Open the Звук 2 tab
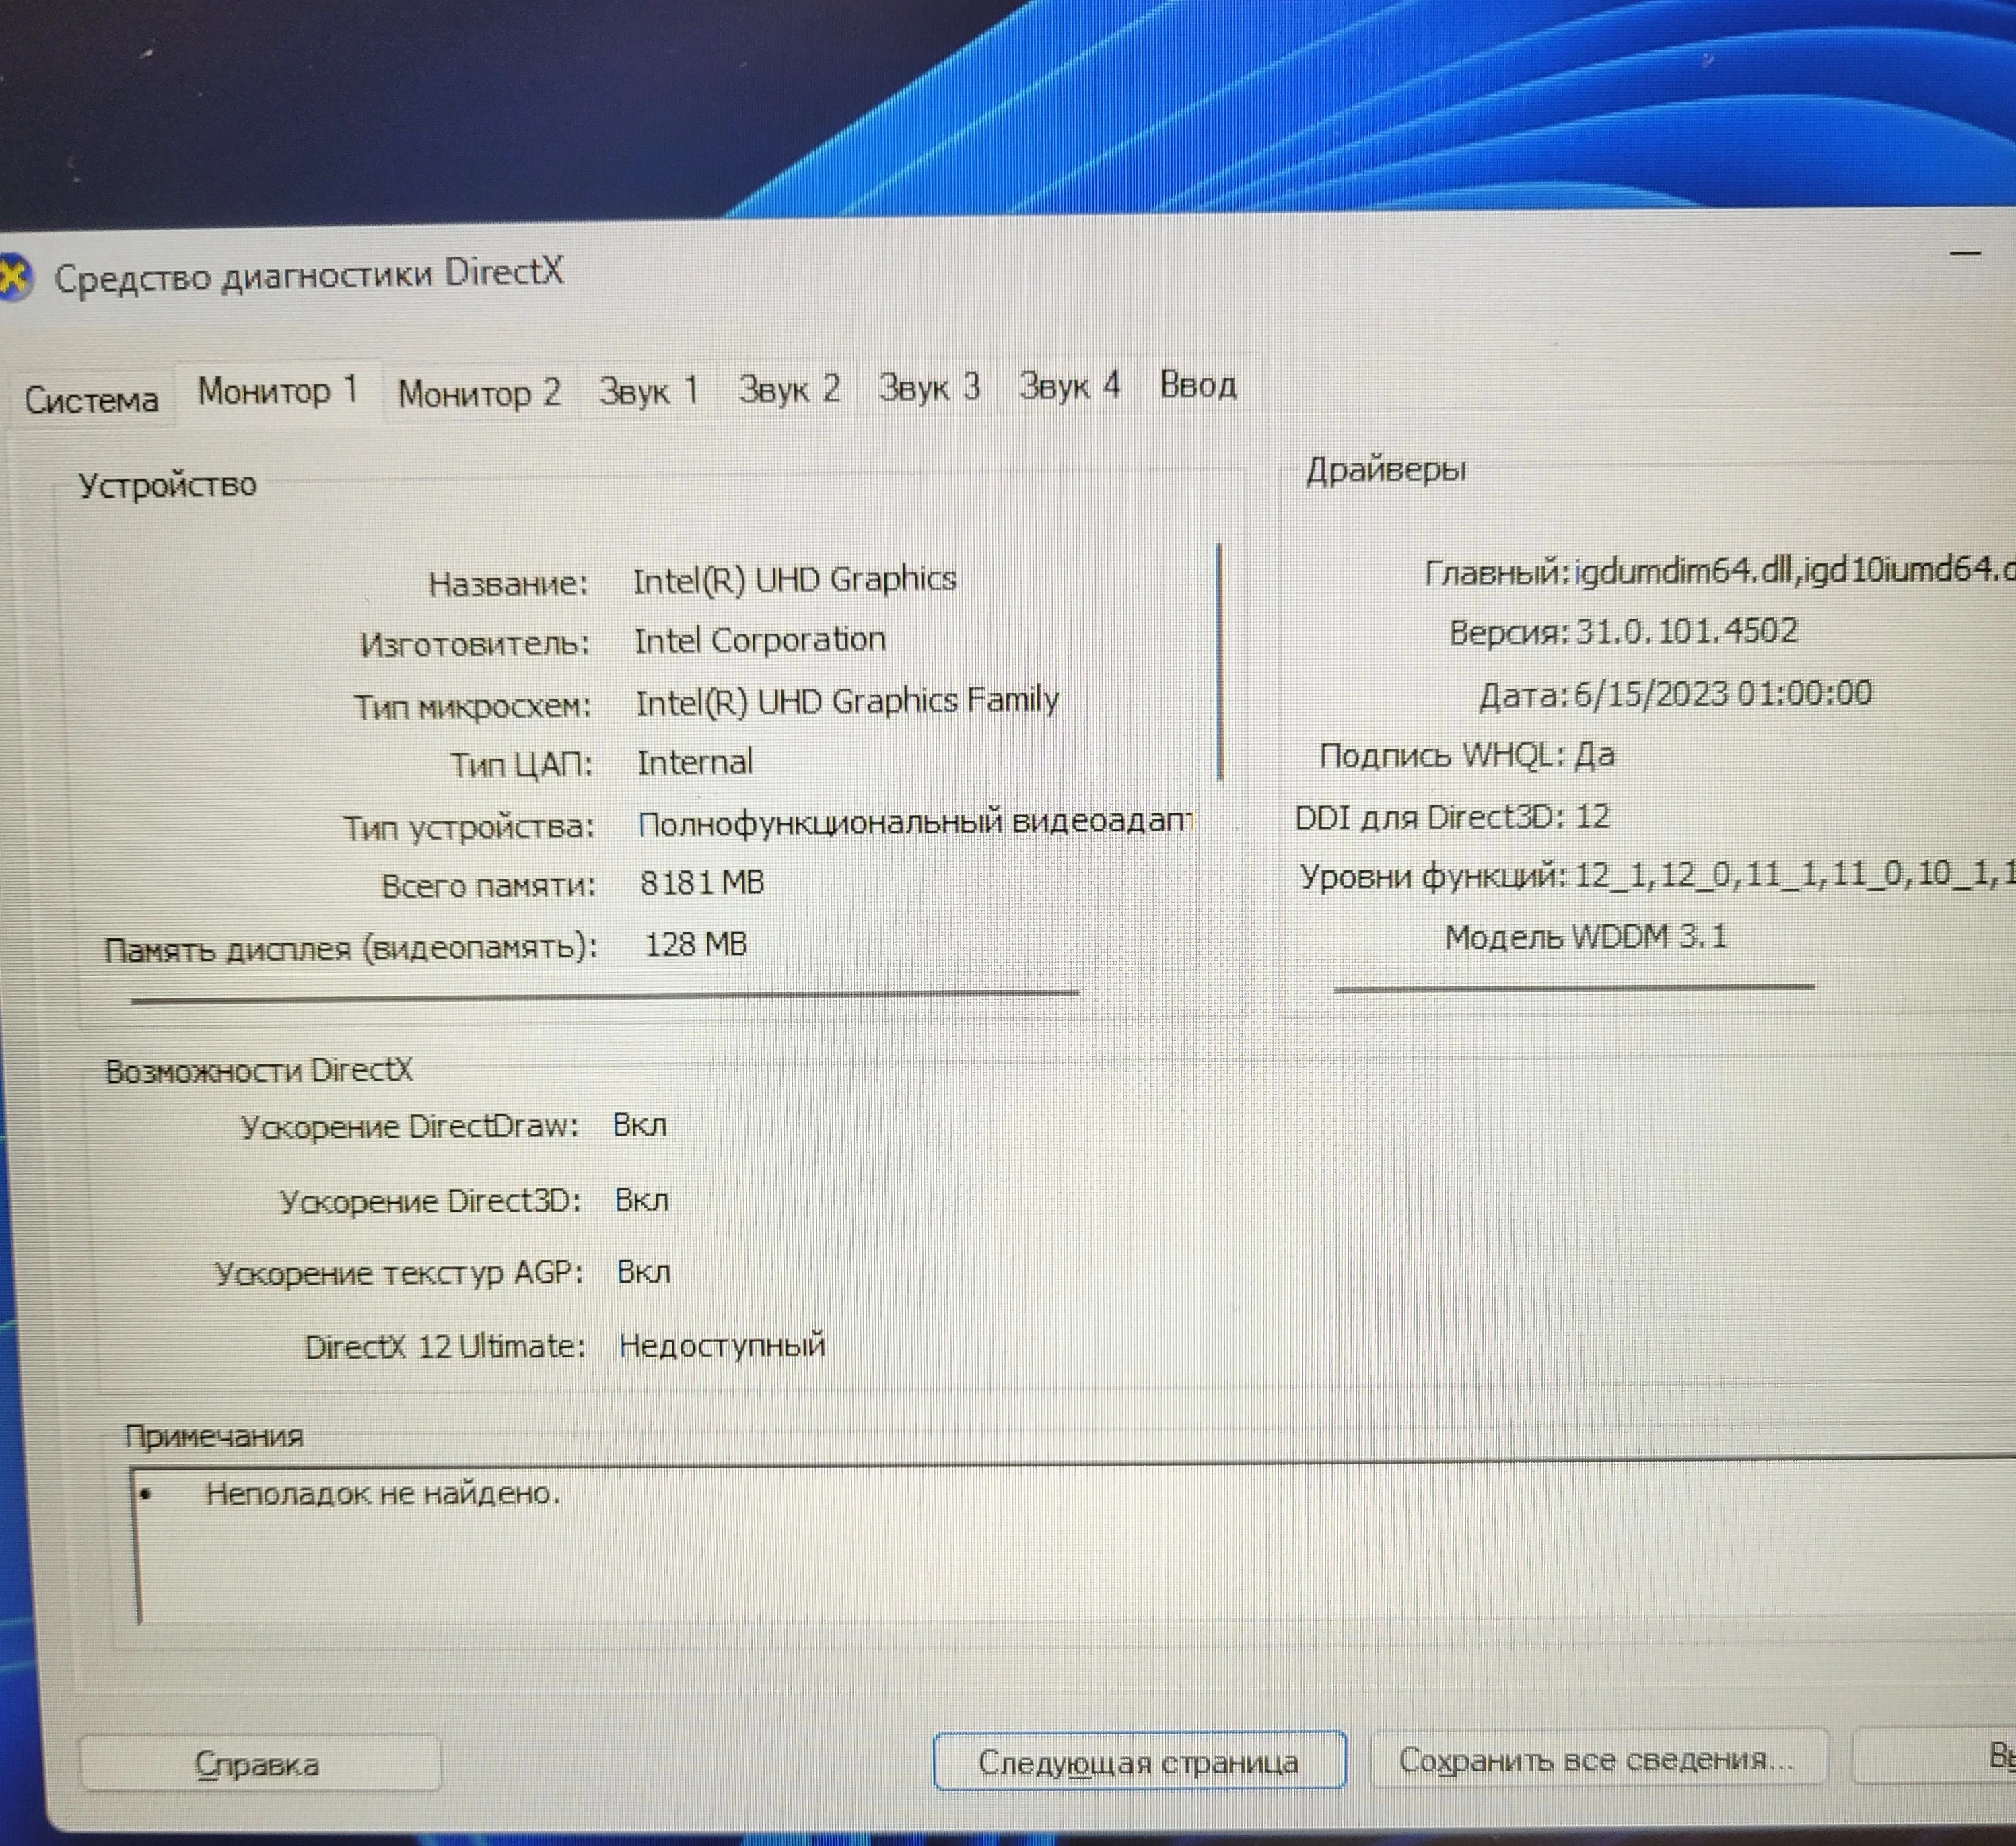The image size is (2016, 1846). pos(789,388)
